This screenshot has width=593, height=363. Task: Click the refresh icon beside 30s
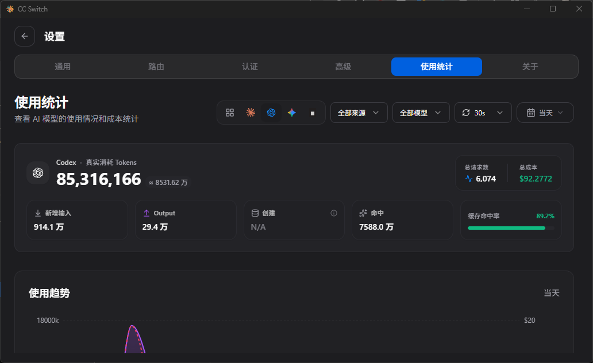click(x=466, y=113)
